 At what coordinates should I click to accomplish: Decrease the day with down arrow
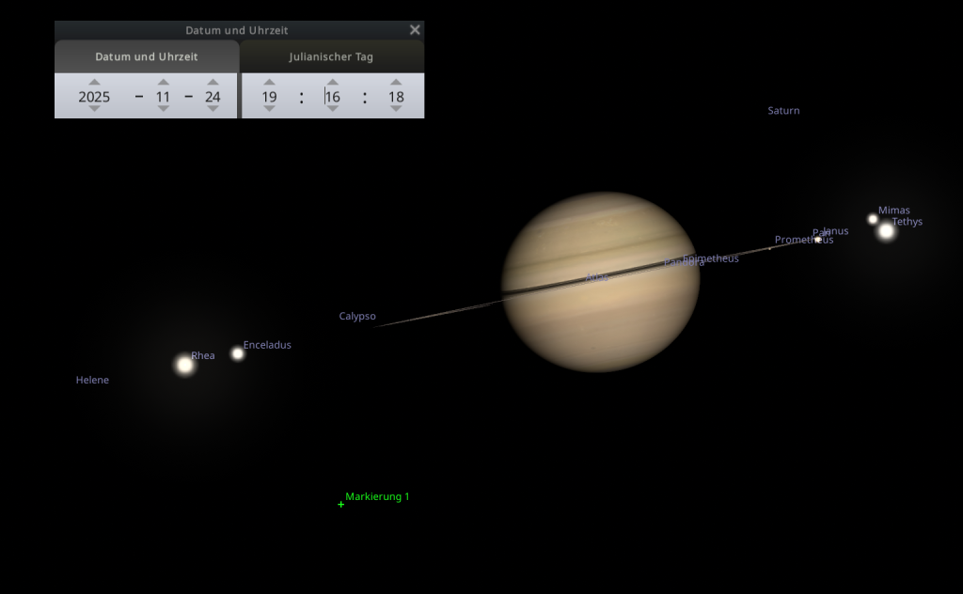coord(213,109)
